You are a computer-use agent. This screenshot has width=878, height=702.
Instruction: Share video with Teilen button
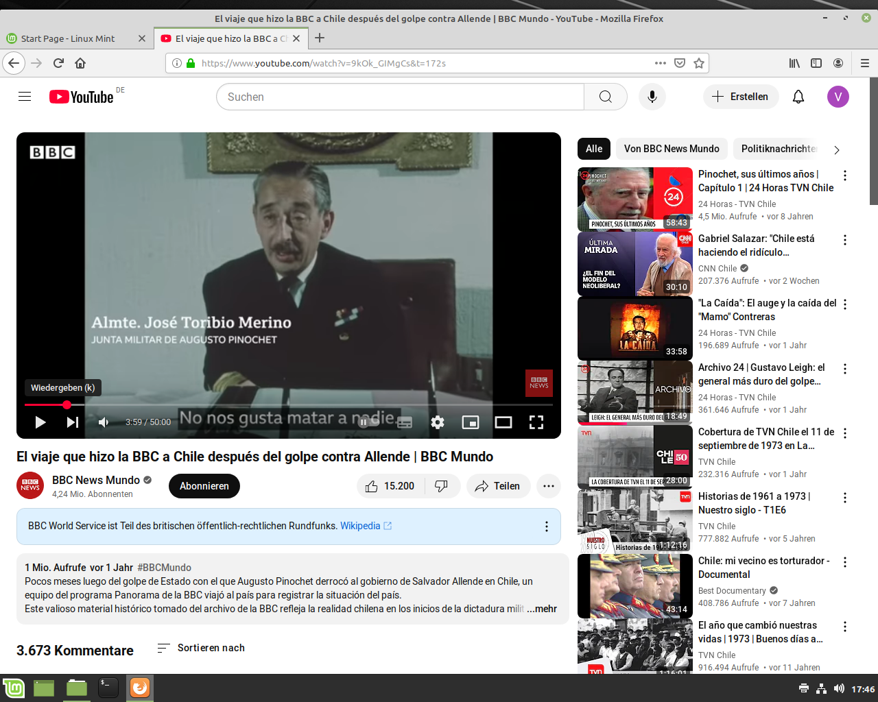(x=498, y=486)
